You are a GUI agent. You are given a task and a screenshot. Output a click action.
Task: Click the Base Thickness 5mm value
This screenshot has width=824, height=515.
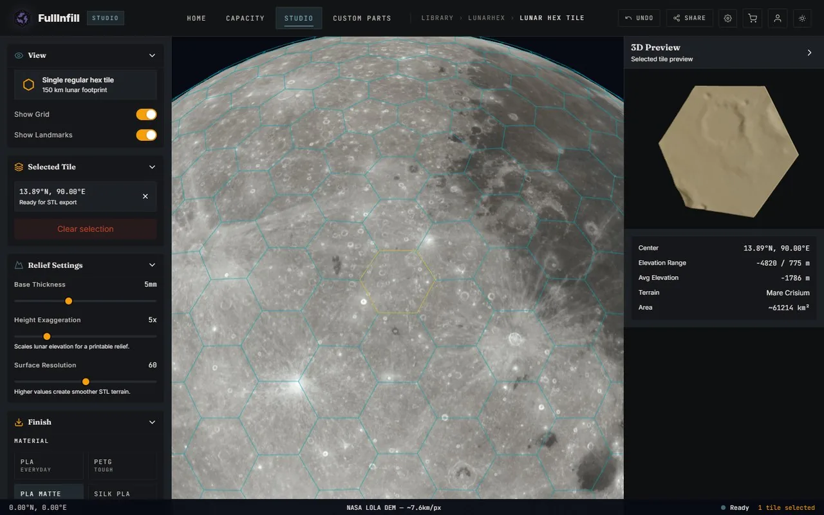(x=150, y=285)
